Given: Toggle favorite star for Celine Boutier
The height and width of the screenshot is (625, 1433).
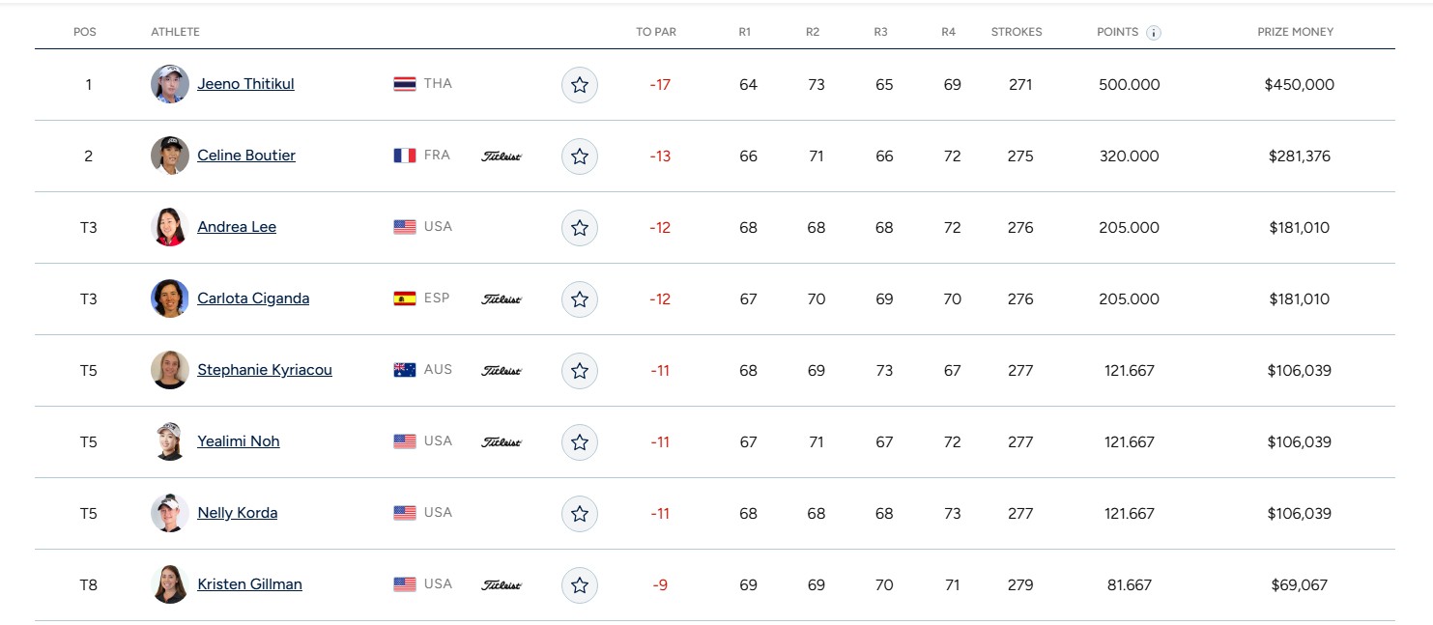Looking at the screenshot, I should point(580,156).
